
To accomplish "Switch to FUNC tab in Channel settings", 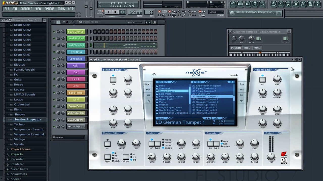I will coord(257,48).
